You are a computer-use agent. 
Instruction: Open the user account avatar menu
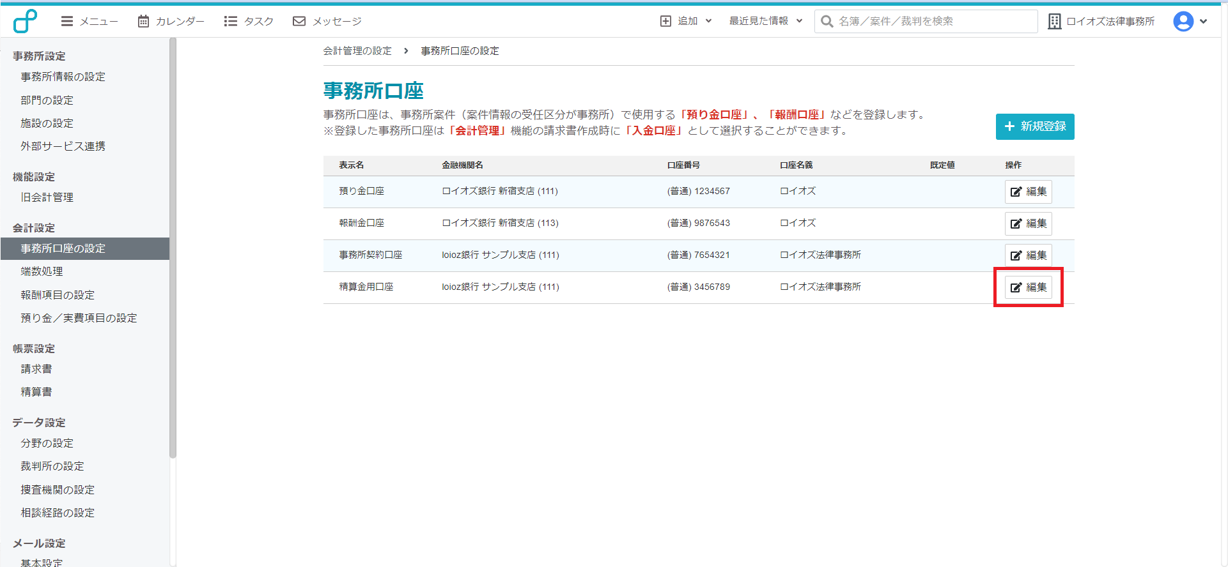pos(1190,21)
